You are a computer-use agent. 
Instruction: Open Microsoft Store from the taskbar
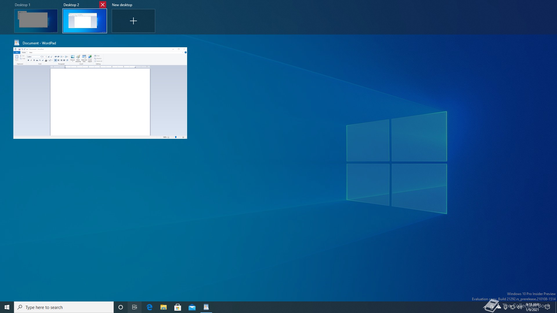178,307
